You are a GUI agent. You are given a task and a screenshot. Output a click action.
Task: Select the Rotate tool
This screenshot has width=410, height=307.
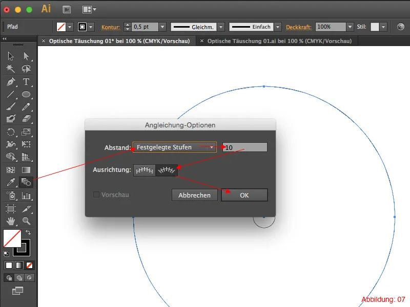point(11,132)
